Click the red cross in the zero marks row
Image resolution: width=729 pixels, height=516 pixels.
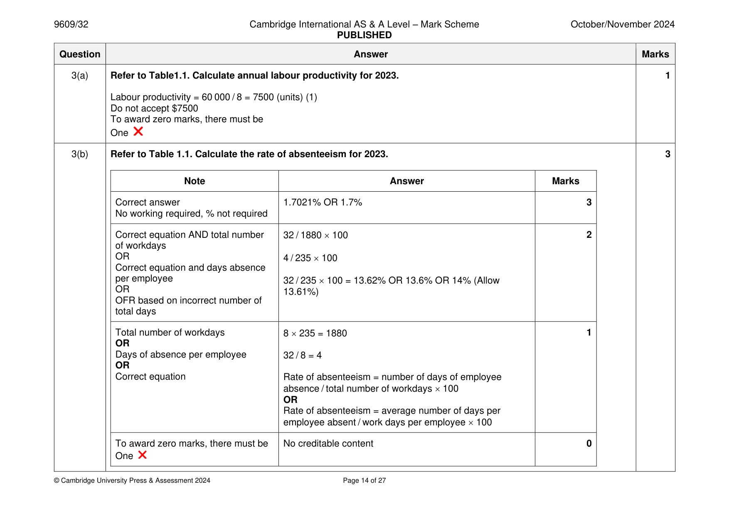[143, 455]
